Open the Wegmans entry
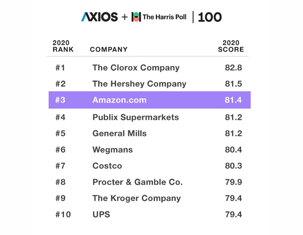Viewport: 303px width, 235px height. coord(112,150)
